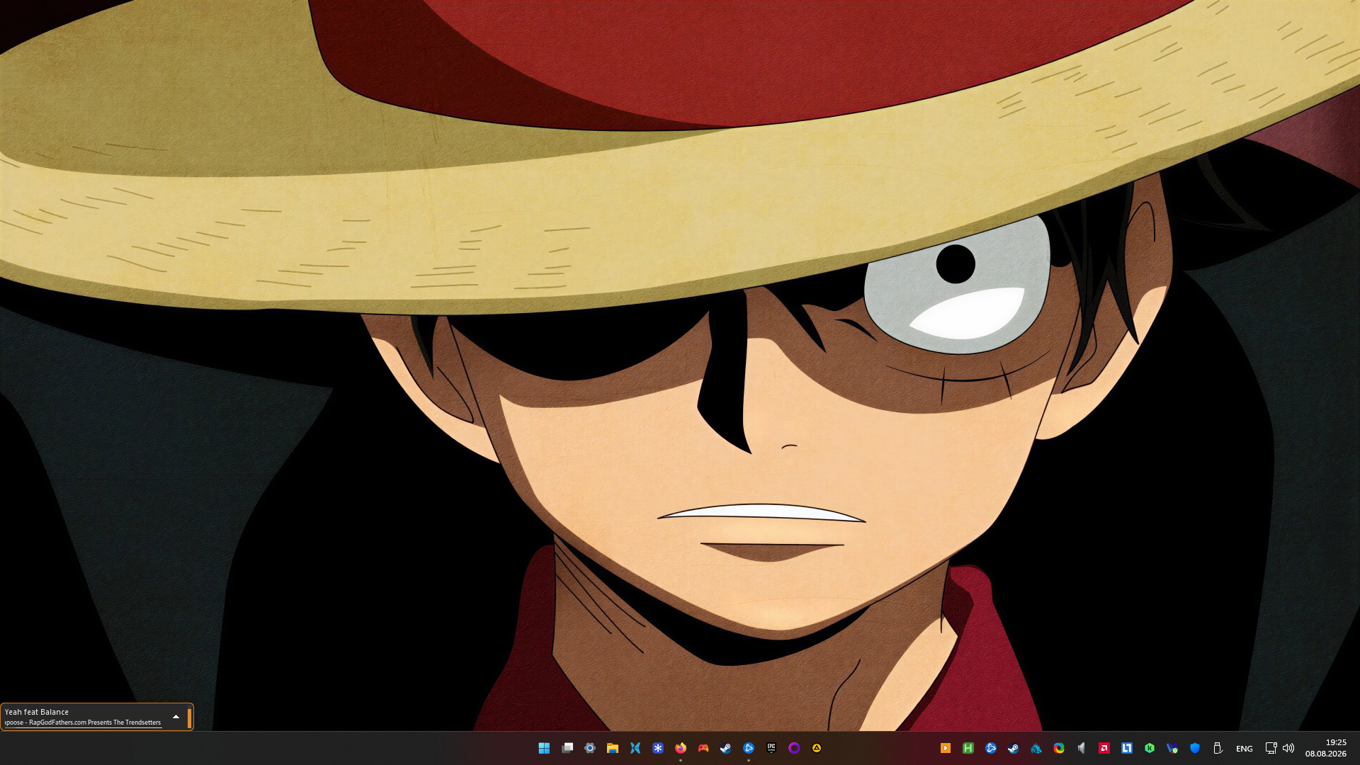Open the Windows Start menu
The height and width of the screenshot is (765, 1360).
pos(544,748)
